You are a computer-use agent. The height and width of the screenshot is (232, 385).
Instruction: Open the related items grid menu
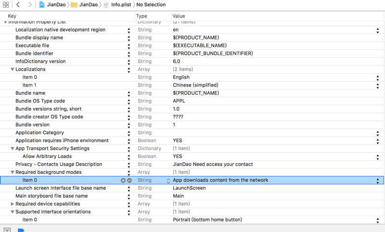pyautogui.click(x=6, y=5)
